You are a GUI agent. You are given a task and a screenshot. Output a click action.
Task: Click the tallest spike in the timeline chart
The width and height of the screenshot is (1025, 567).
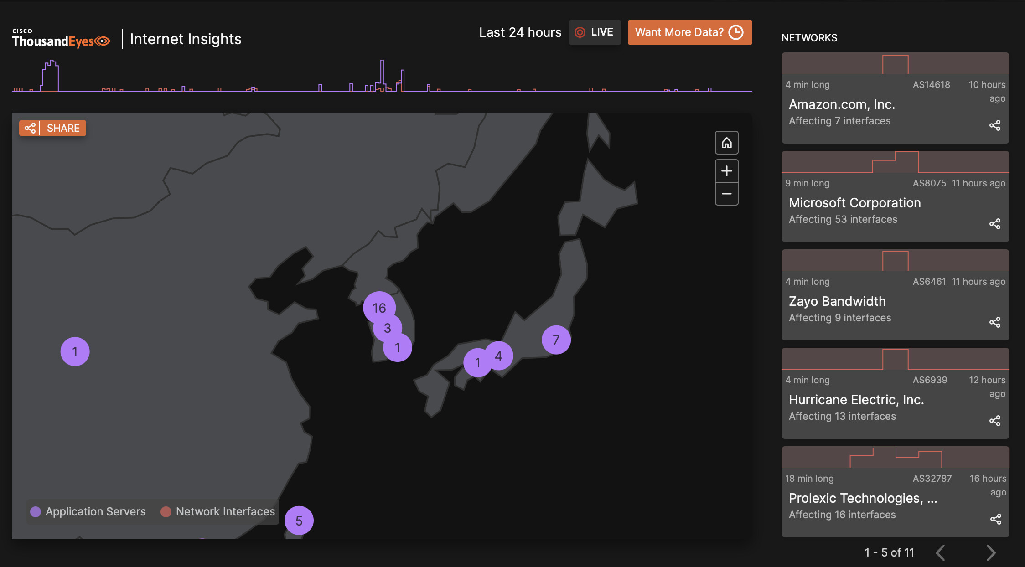pos(382,75)
